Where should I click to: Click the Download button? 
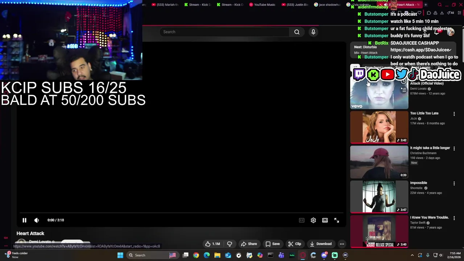pyautogui.click(x=320, y=244)
